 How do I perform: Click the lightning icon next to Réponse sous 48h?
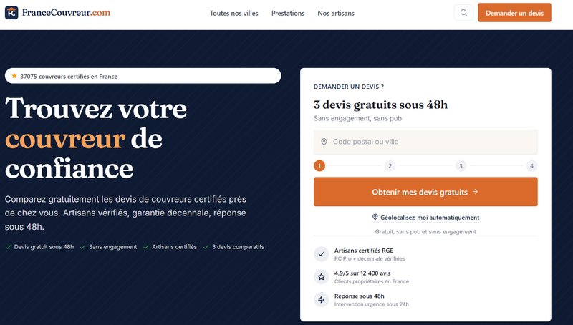click(x=321, y=299)
